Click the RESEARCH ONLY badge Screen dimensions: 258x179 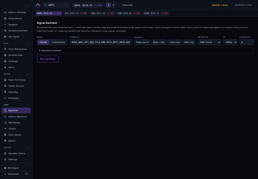coord(244,5)
